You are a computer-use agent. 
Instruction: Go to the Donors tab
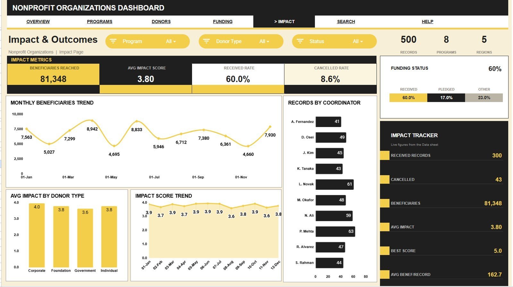[161, 21]
